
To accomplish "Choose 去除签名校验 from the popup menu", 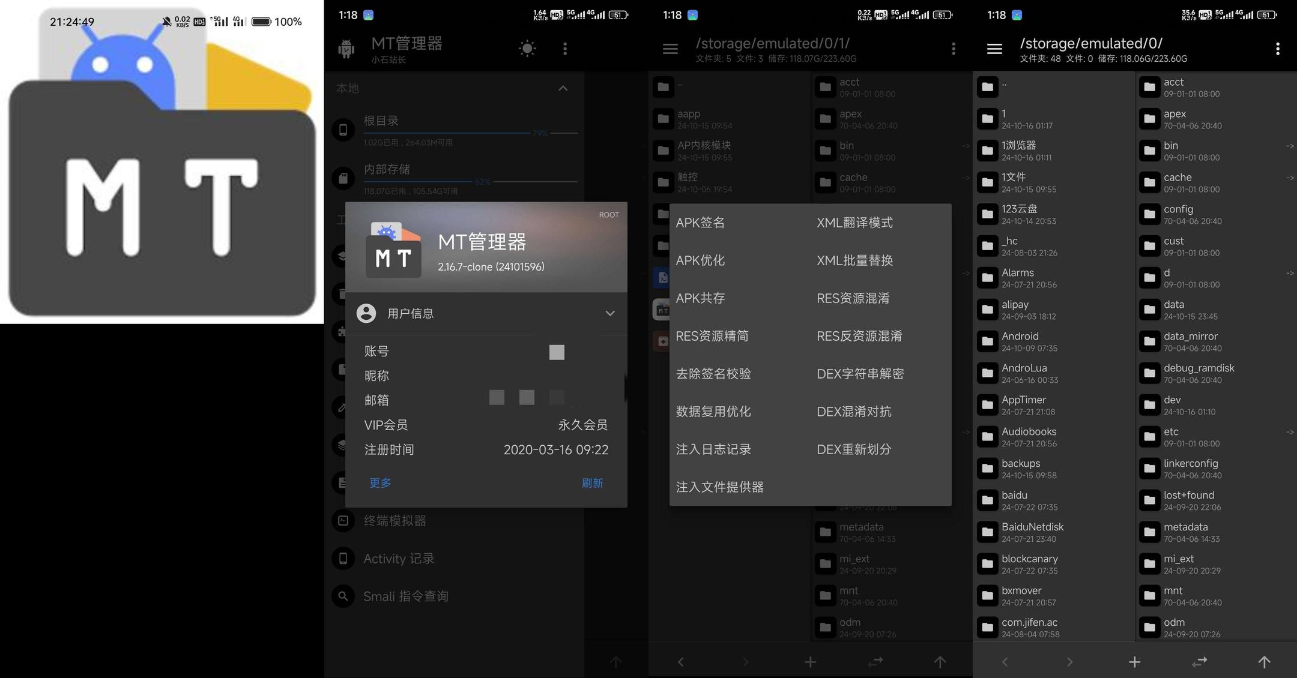I will (713, 374).
